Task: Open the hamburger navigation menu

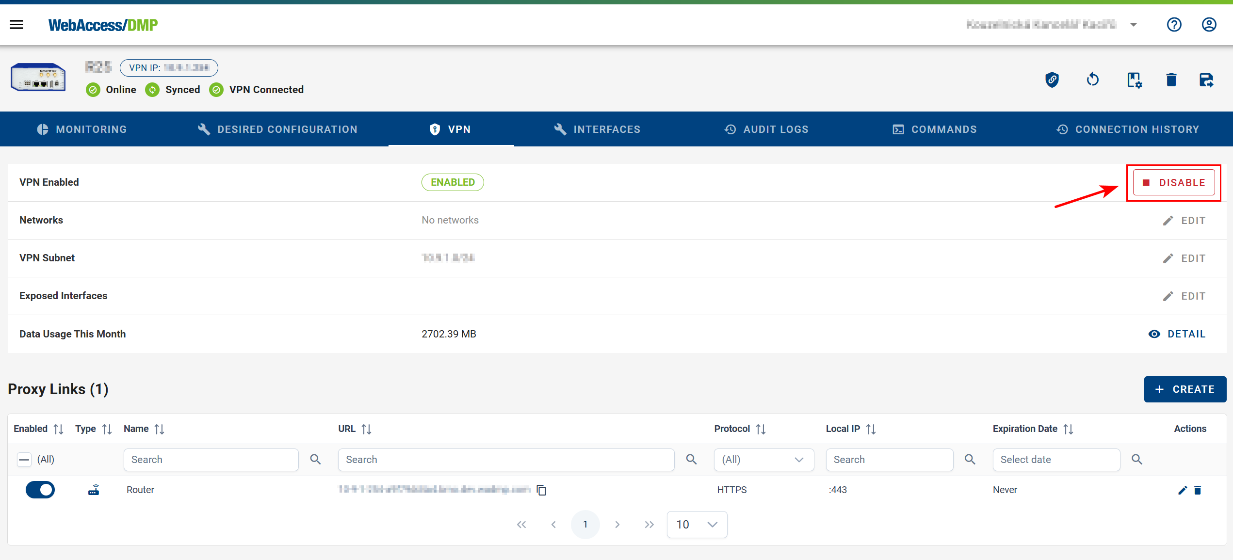Action: pos(16,25)
